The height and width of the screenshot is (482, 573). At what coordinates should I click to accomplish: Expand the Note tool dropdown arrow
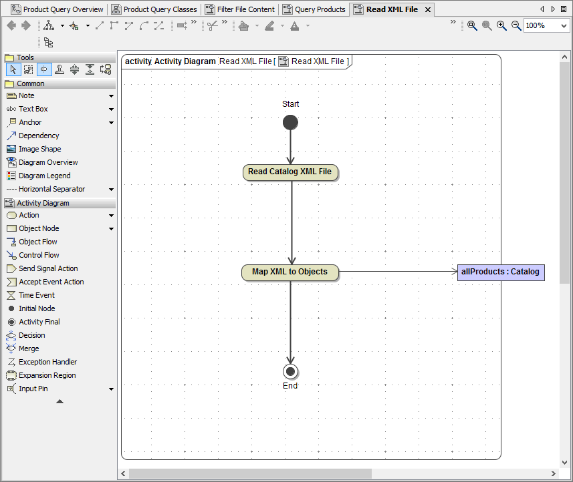pos(110,95)
